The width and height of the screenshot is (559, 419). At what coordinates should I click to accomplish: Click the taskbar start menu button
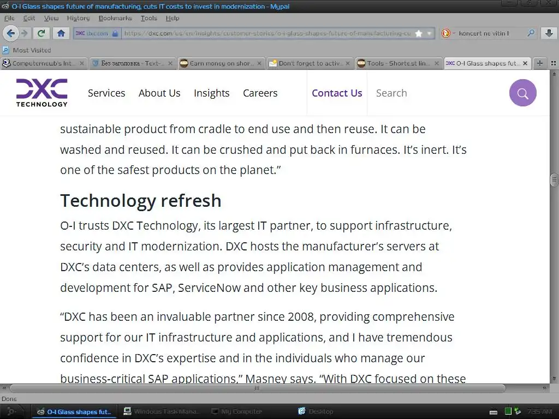click(11, 411)
